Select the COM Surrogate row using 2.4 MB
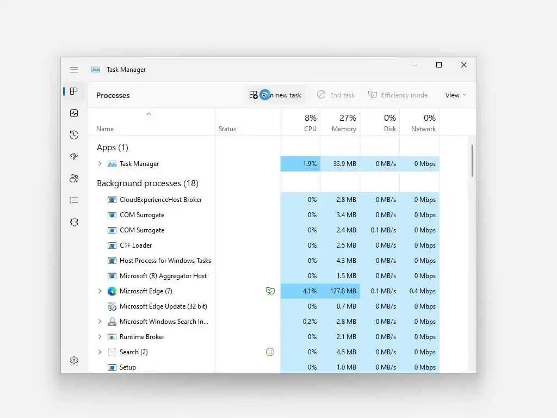This screenshot has height=418, width=557. pyautogui.click(x=264, y=230)
